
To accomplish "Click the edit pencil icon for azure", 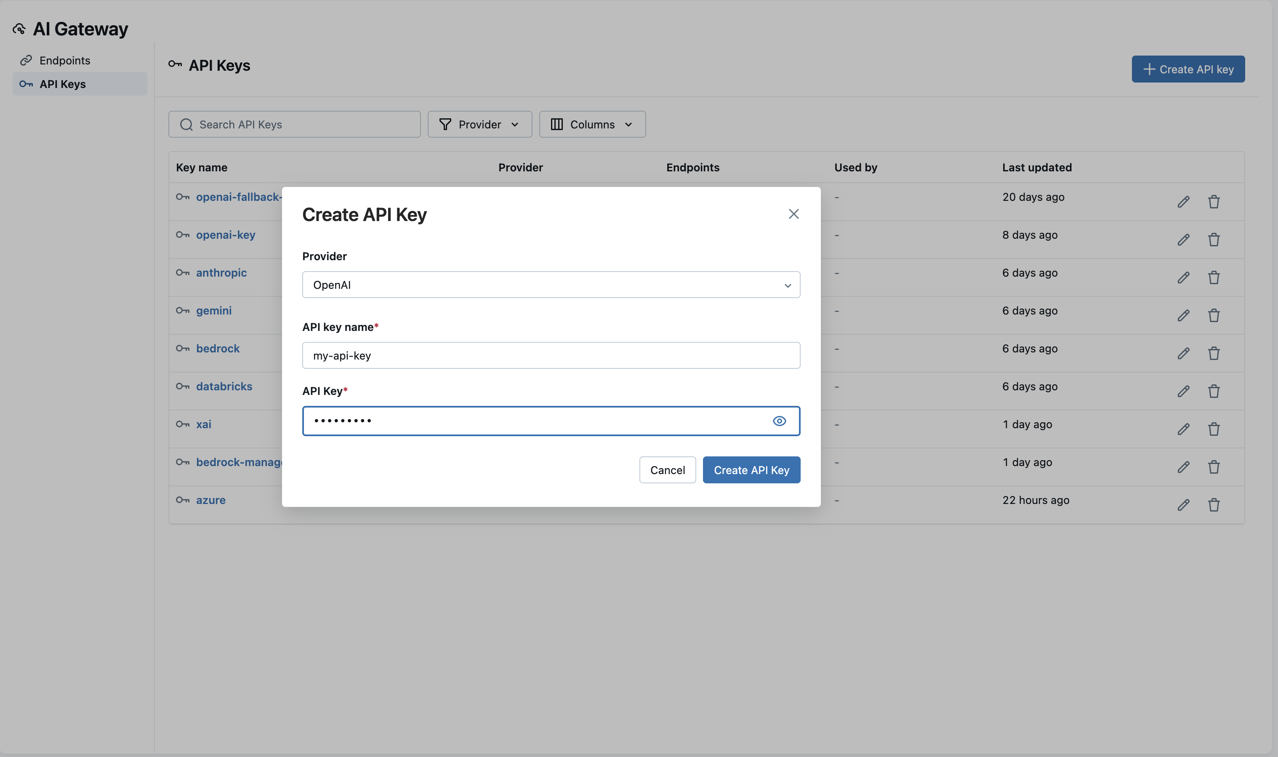I will [x=1184, y=504].
